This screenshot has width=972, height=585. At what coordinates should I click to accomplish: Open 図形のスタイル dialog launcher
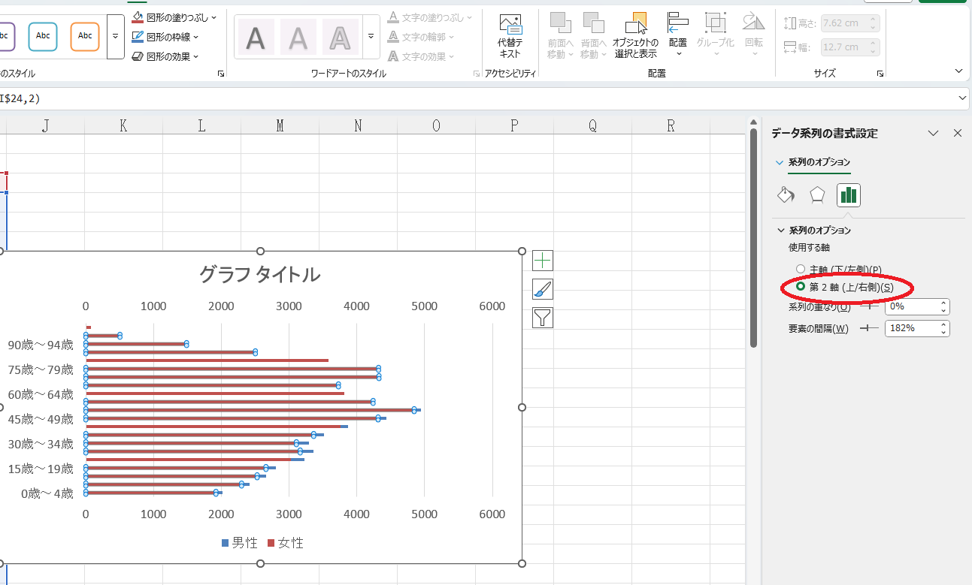tap(221, 74)
